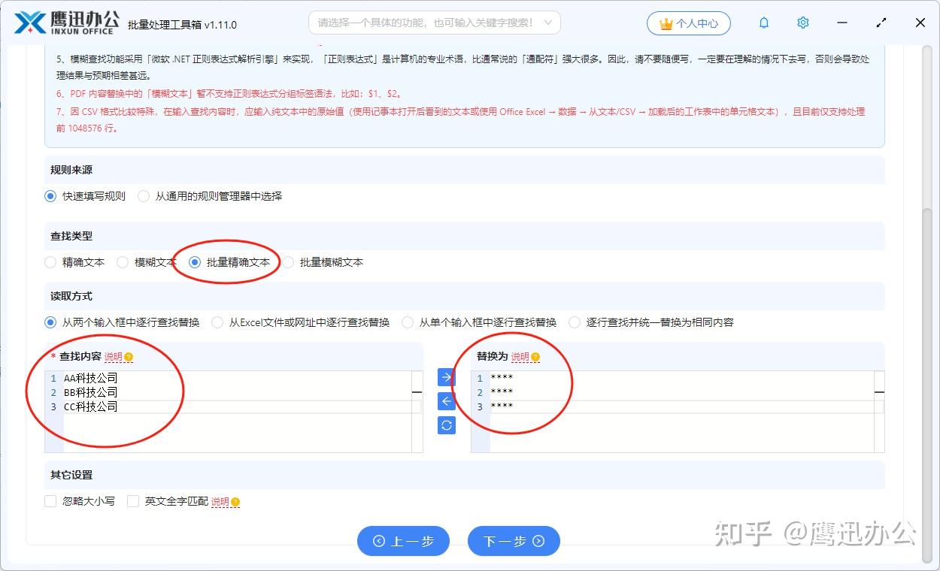The height and width of the screenshot is (571, 940).
Task: Enable 英文全字匹配 checkbox
Action: (133, 501)
